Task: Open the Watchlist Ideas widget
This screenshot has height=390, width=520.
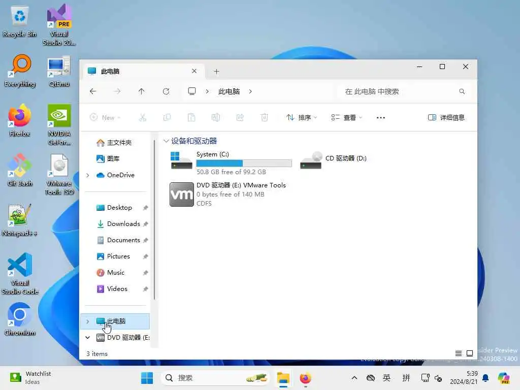Action: click(x=30, y=378)
